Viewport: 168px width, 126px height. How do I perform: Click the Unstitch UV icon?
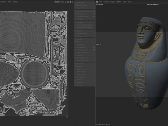pos(76,55)
